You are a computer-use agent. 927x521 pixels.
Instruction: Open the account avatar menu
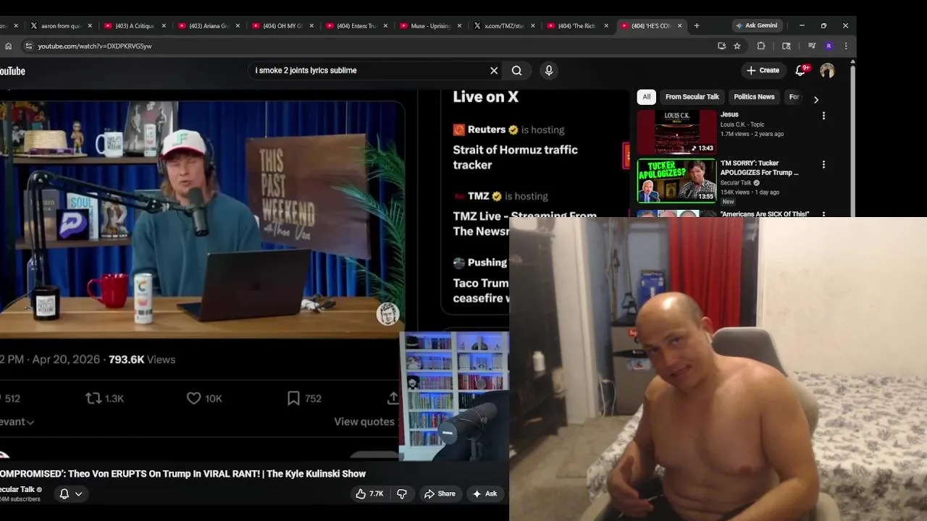827,70
